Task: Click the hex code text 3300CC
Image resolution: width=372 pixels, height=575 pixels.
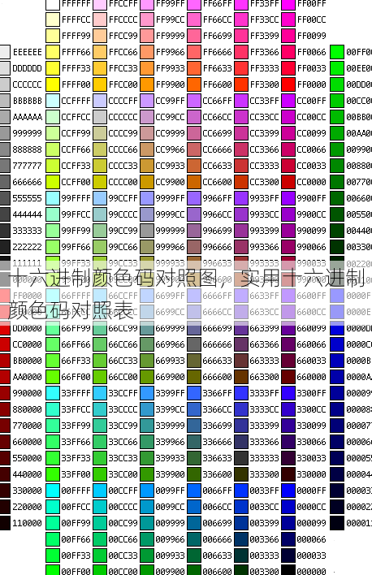Action: [311, 409]
